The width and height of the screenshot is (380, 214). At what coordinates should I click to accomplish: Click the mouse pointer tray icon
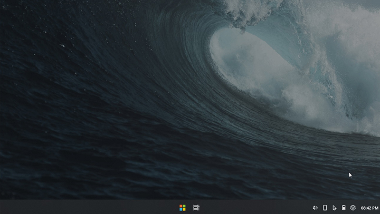tap(334, 208)
